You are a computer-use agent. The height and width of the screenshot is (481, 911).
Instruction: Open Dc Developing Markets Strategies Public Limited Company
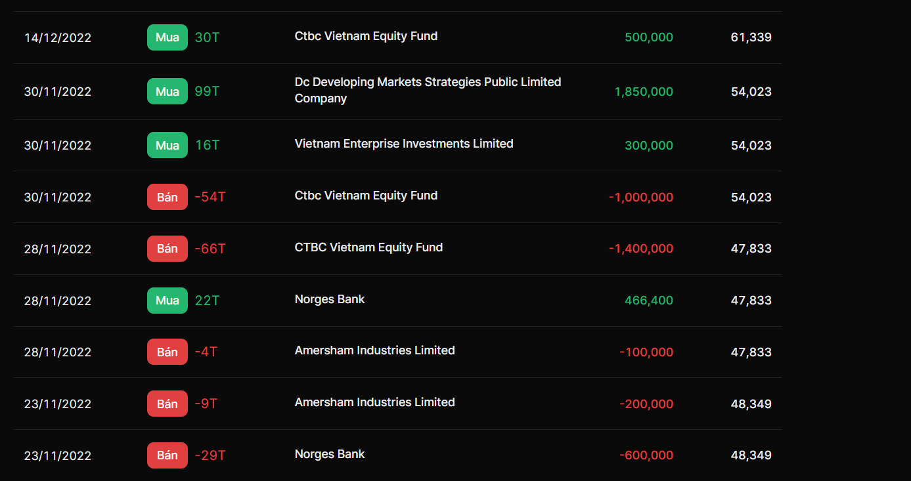(x=428, y=90)
